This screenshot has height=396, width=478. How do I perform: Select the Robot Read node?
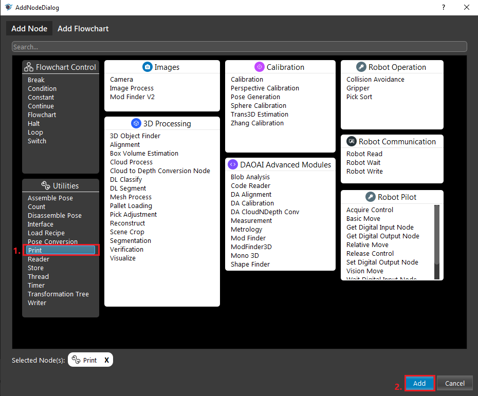tap(364, 154)
